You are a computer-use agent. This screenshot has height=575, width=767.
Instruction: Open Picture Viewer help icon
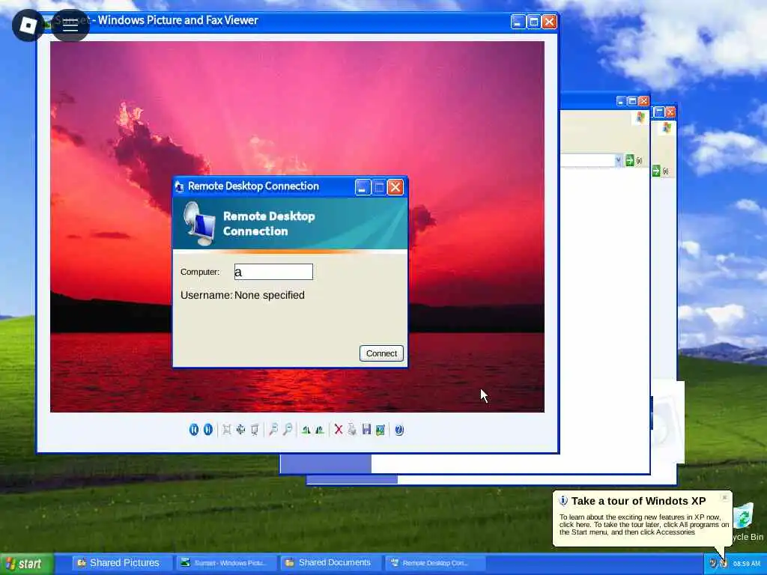(x=399, y=430)
